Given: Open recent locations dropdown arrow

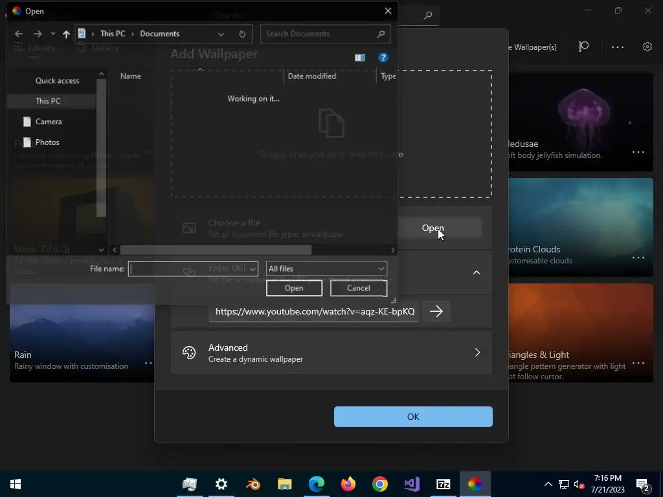Looking at the screenshot, I should [x=53, y=34].
